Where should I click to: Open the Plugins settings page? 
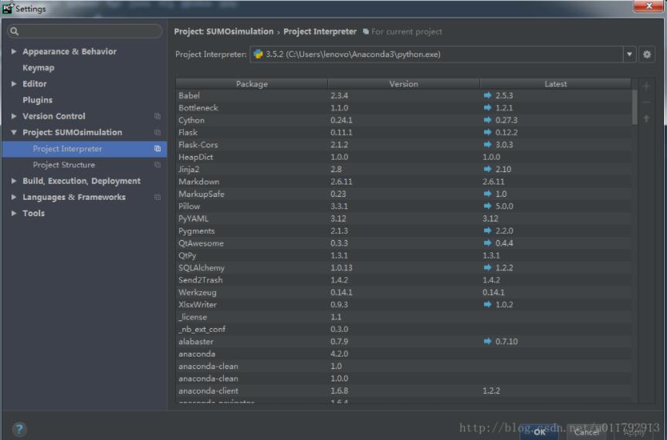tap(37, 100)
